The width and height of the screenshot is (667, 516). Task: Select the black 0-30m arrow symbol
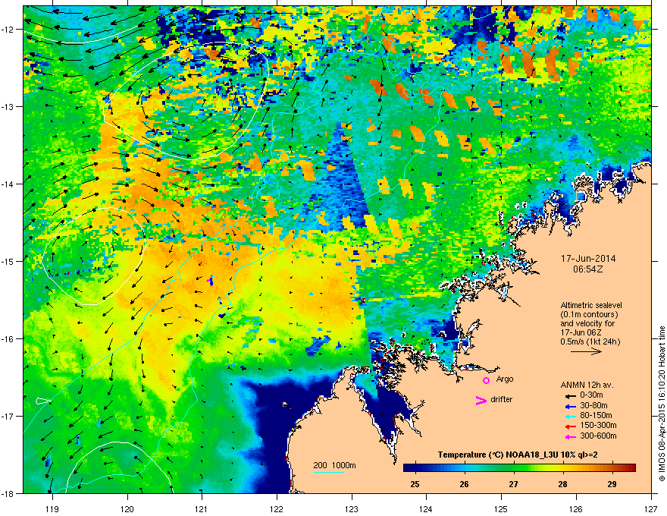coord(570,395)
